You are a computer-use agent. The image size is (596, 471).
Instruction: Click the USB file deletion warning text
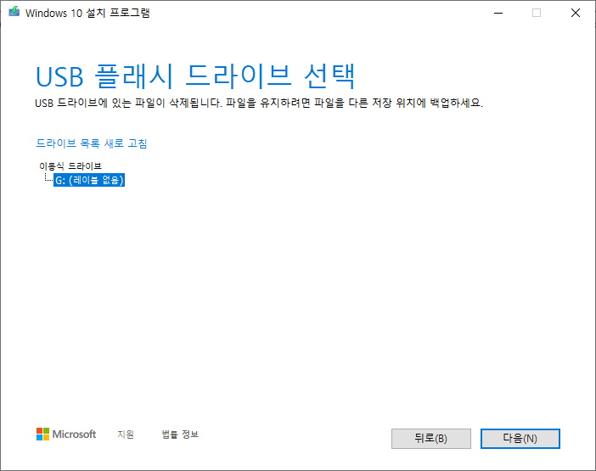coord(259,103)
